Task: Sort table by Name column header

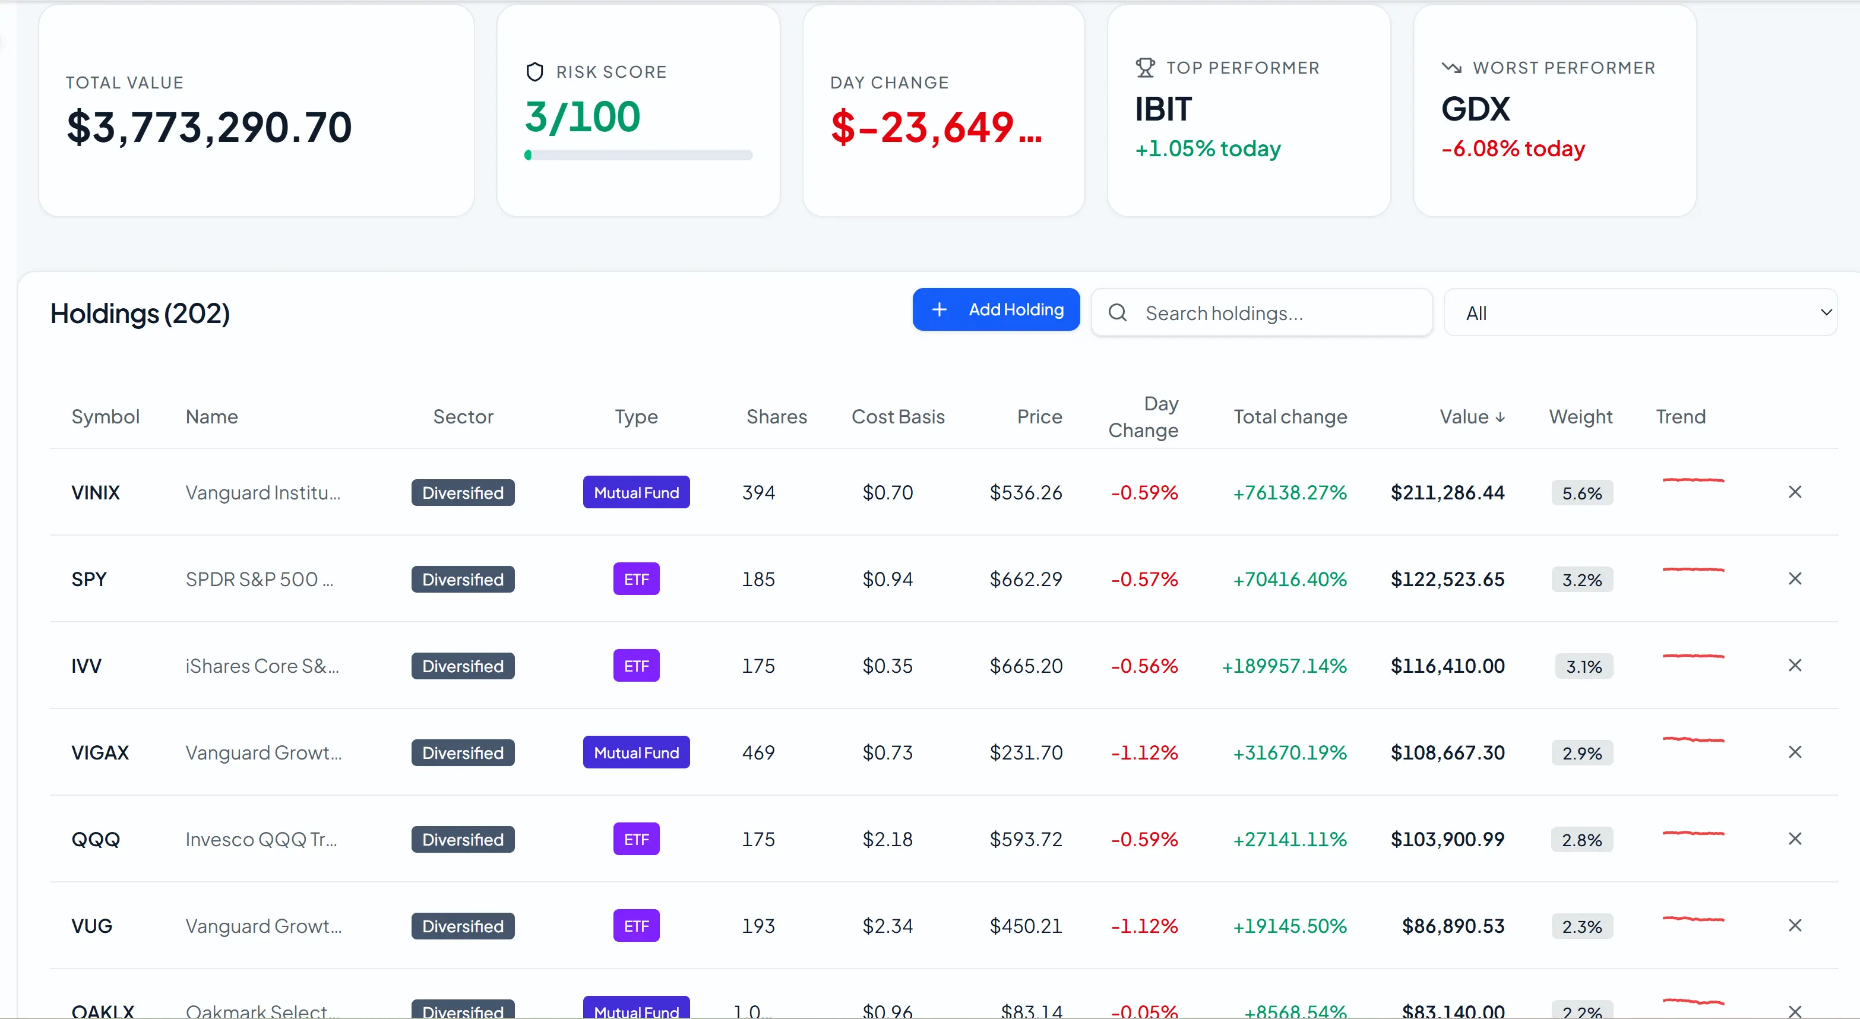Action: 211,417
